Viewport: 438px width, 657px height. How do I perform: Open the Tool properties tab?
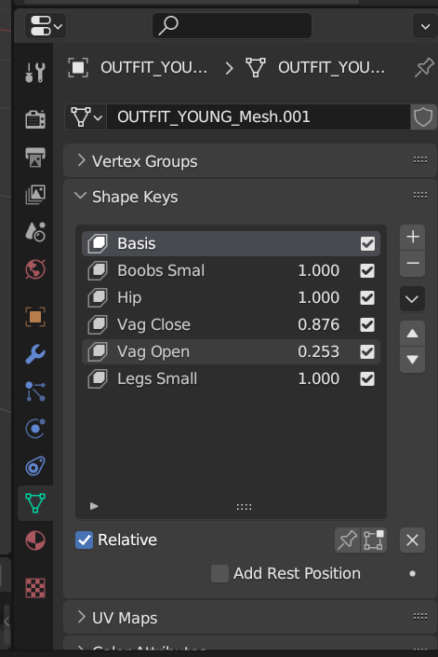click(x=35, y=73)
